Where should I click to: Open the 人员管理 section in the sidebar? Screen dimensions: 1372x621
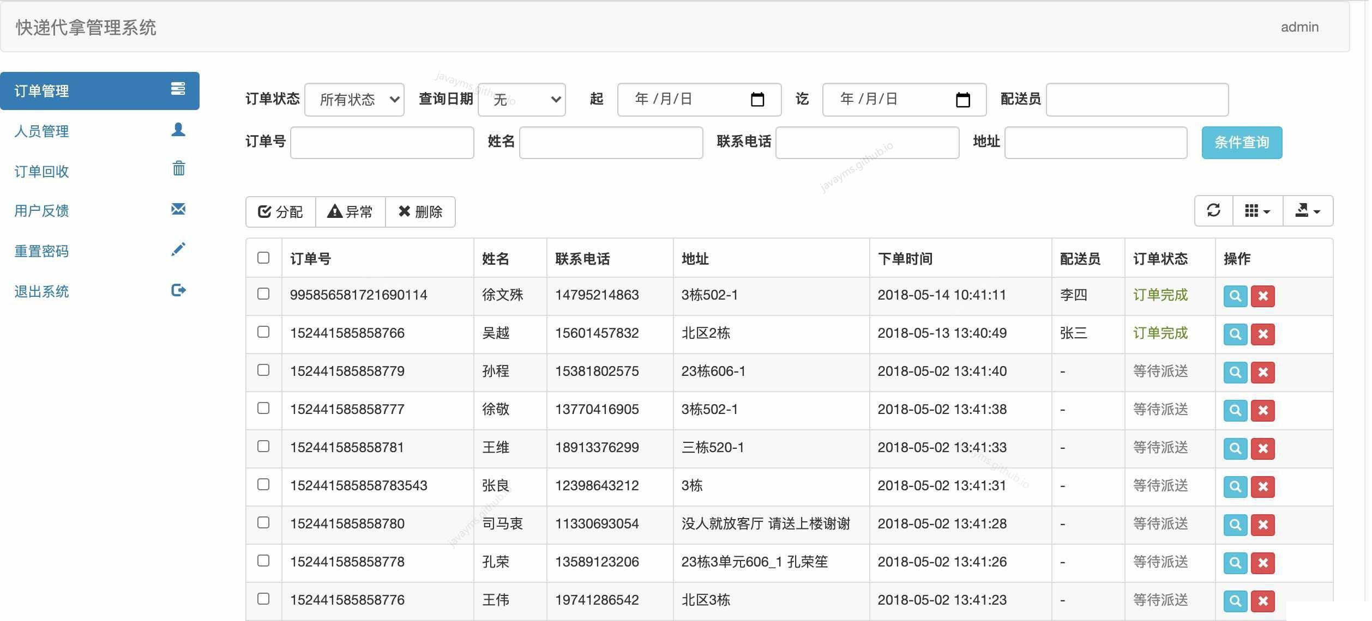point(41,131)
